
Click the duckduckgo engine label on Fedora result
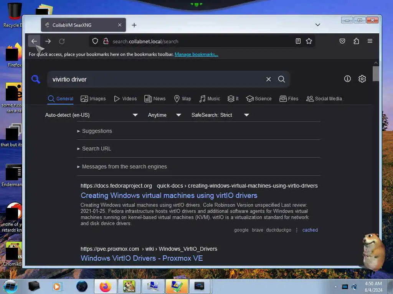click(279, 230)
